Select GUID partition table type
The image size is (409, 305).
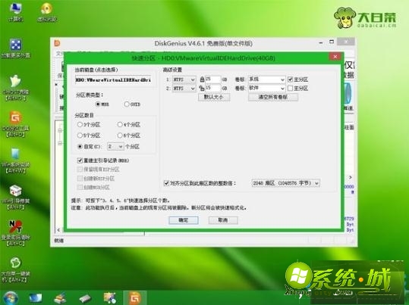tap(127, 104)
